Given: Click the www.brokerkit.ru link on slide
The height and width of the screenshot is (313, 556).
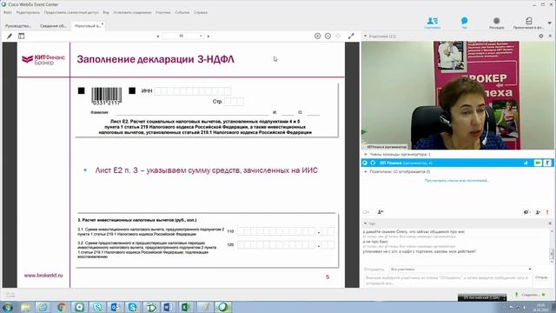Looking at the screenshot, I should [x=43, y=276].
